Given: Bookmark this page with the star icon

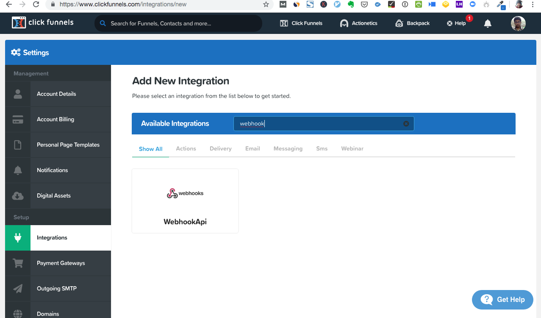Looking at the screenshot, I should (266, 4).
